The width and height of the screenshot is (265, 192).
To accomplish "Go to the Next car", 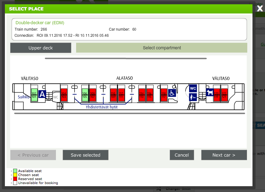I will point(224,155).
